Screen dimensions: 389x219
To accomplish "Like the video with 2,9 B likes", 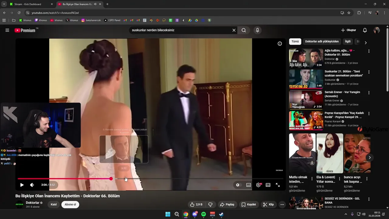I will click(196, 204).
